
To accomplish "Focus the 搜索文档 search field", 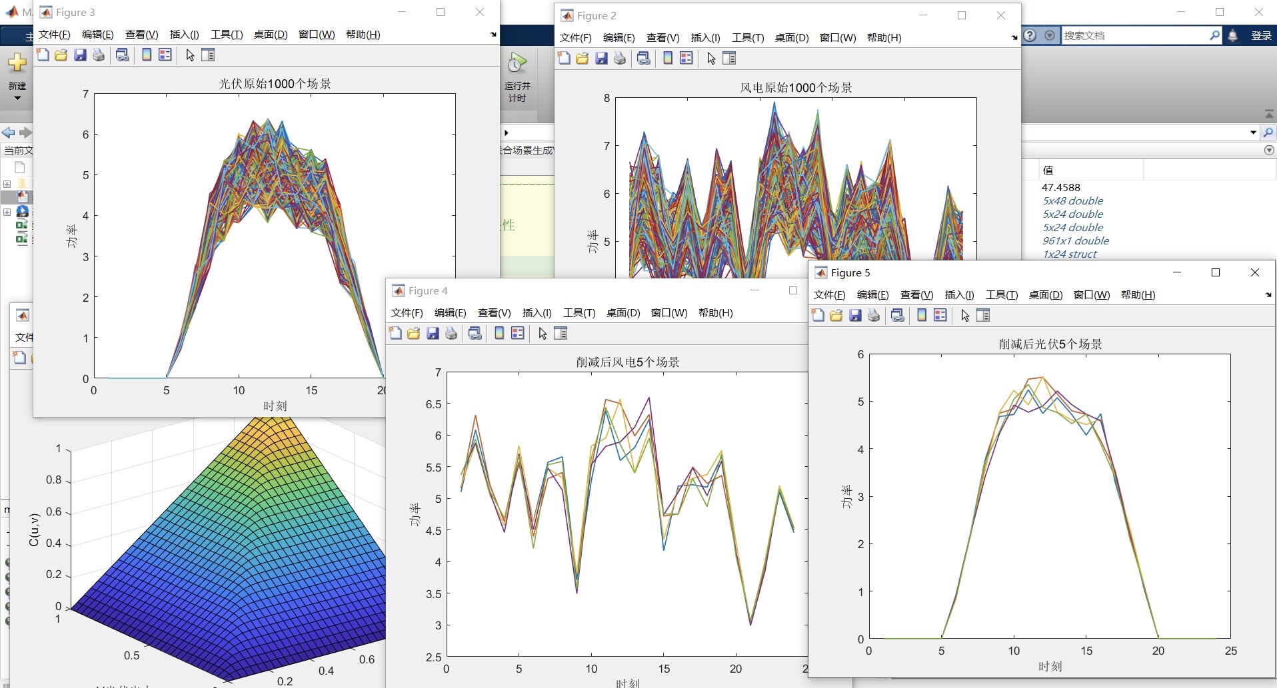I will [x=1134, y=35].
